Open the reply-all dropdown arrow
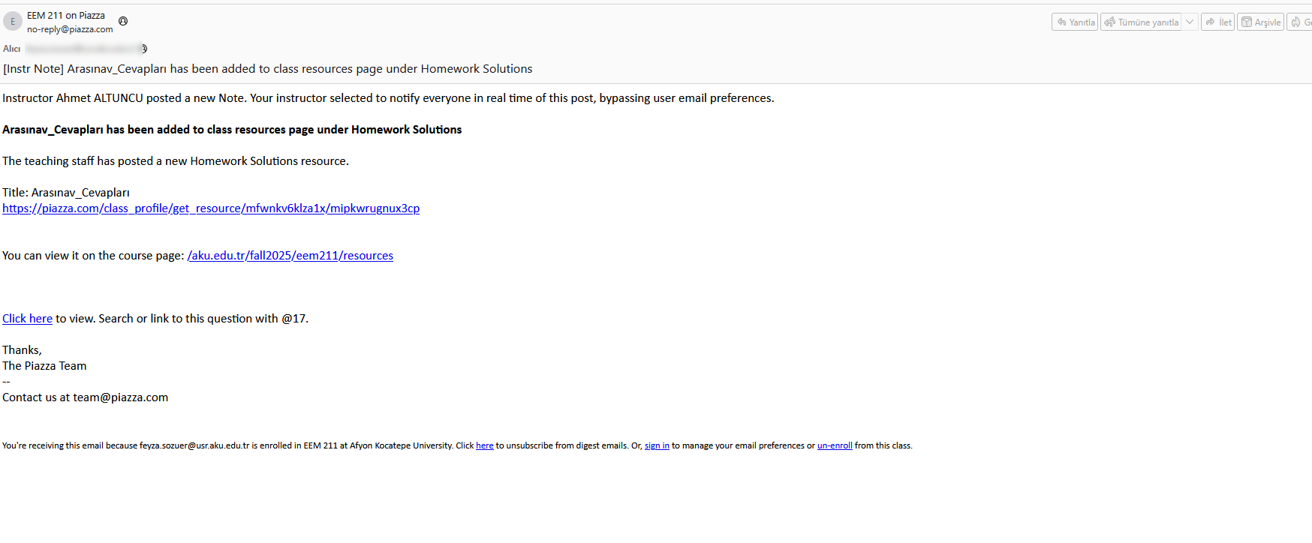The height and width of the screenshot is (543, 1312). point(1190,22)
